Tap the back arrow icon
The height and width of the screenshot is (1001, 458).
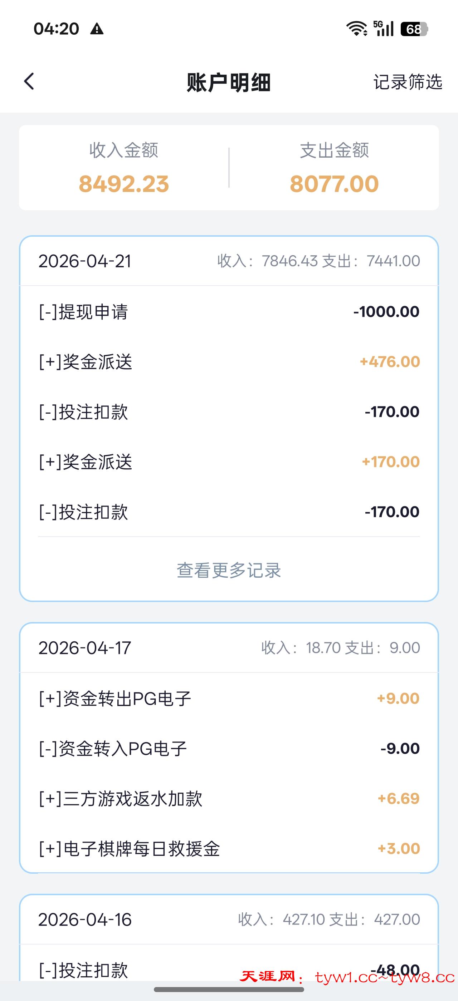coord(29,82)
